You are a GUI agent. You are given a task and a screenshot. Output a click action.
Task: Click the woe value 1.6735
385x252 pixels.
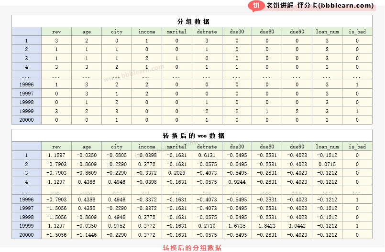[237, 226]
